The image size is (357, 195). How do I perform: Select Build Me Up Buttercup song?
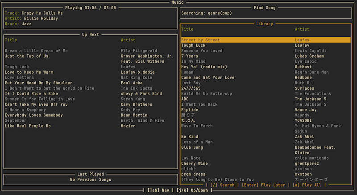[x=206, y=94]
